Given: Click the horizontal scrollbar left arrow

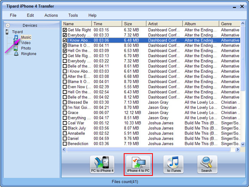Looking at the screenshot, I should (x=64, y=149).
